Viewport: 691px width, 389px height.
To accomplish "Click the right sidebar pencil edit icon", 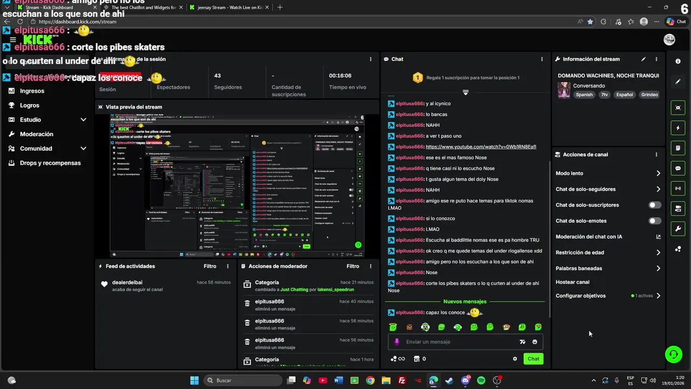I will point(678,82).
